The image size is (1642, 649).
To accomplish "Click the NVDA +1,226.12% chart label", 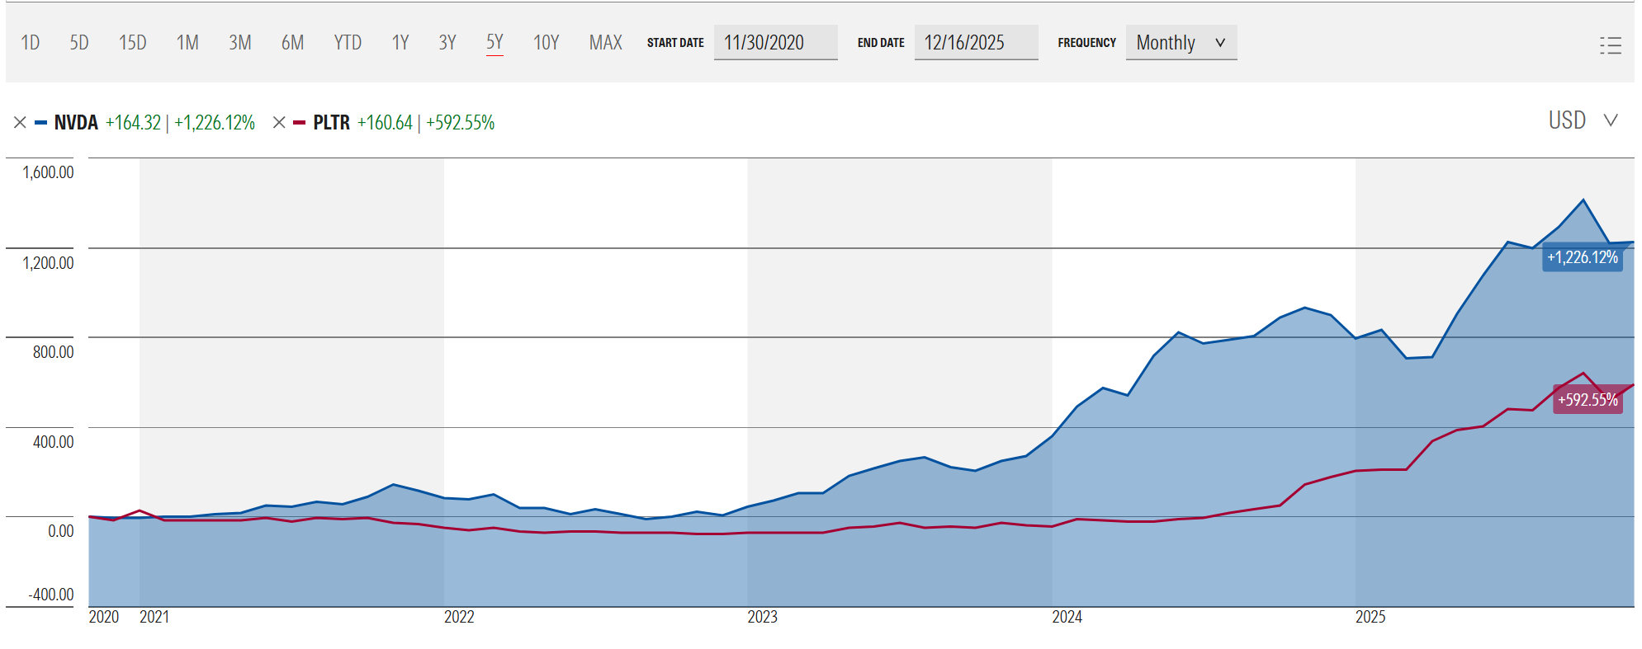I will [1582, 257].
